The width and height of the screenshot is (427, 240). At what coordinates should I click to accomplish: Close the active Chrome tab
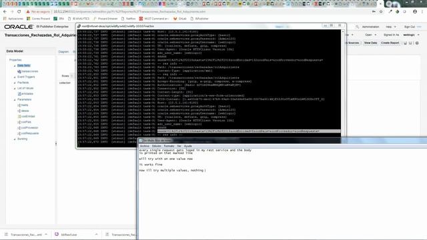(x=381, y=3)
